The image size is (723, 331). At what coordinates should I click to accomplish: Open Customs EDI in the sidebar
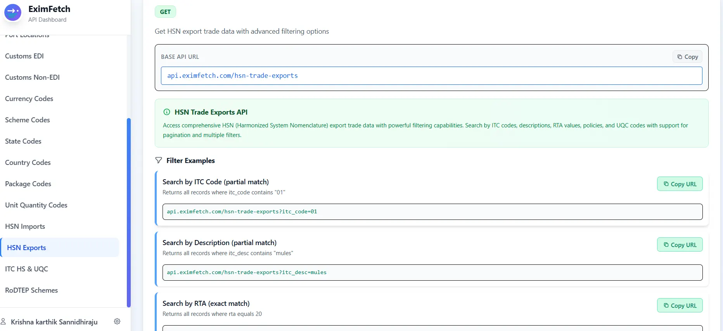pos(24,56)
